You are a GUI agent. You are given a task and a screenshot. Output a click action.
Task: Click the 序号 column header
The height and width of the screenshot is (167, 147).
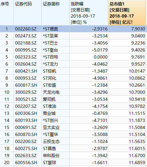point(7,13)
